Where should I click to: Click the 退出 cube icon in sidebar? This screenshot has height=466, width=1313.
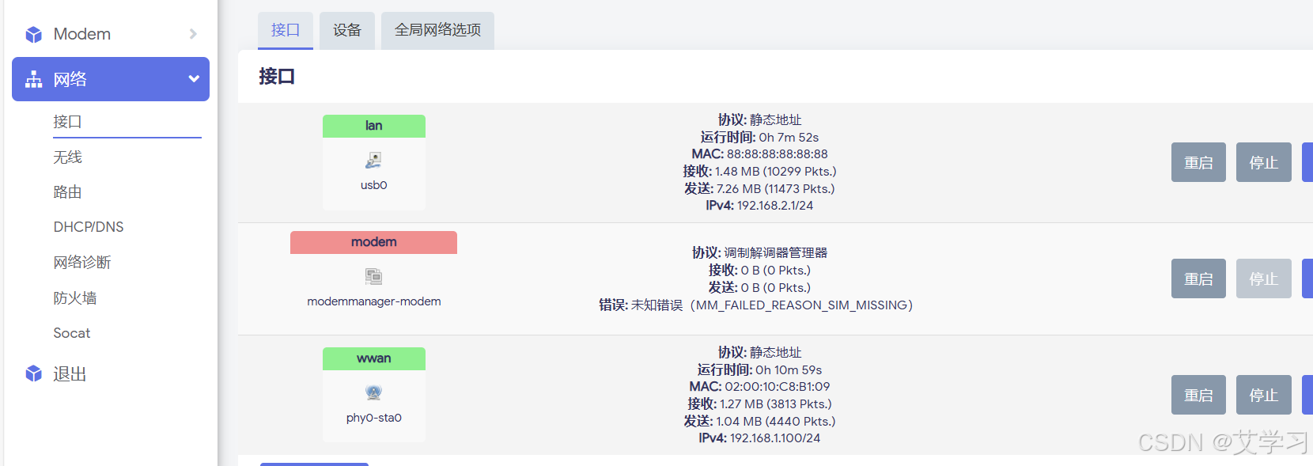pos(32,373)
